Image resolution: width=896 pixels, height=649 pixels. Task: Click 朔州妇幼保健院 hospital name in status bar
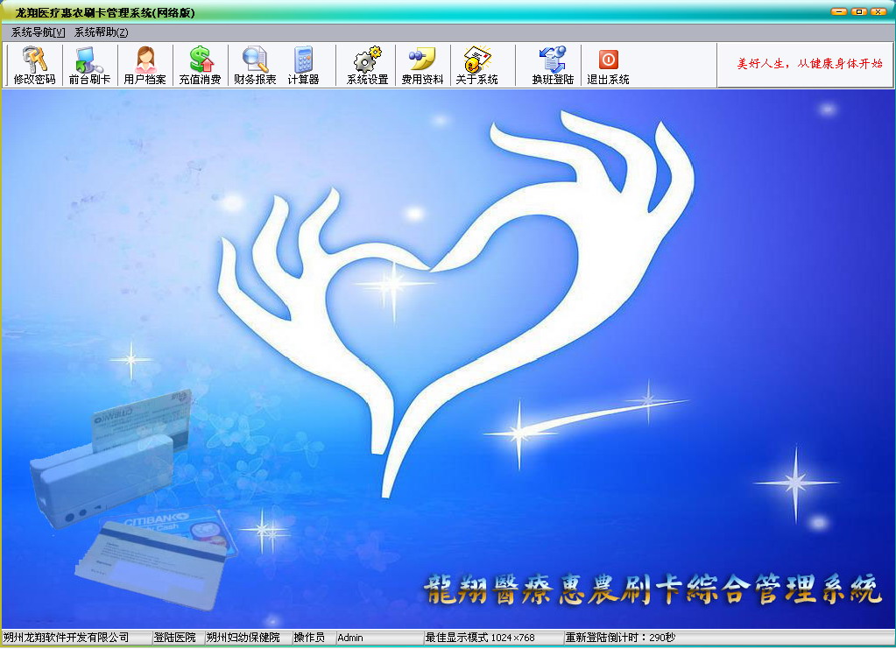click(x=243, y=638)
